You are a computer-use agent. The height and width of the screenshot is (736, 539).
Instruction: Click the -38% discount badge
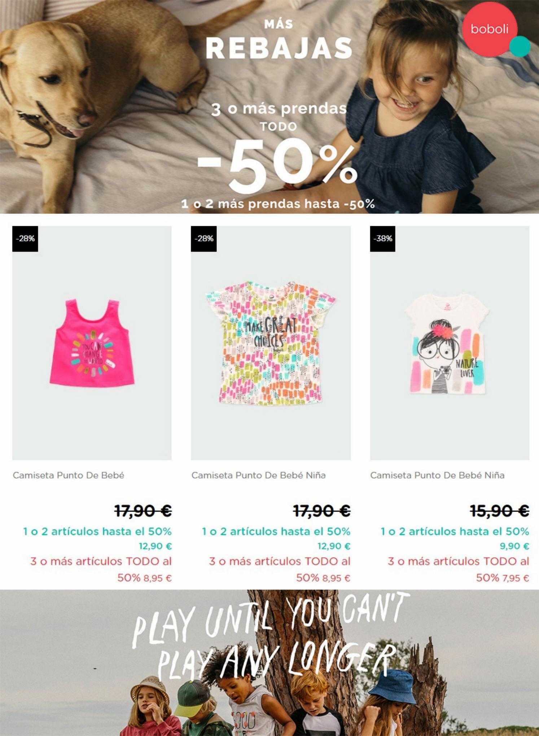383,238
